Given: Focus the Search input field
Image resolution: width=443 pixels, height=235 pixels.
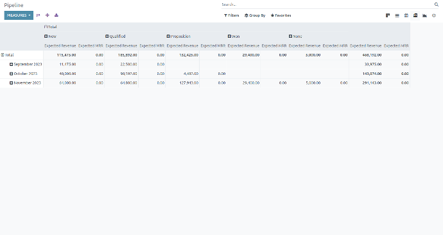Looking at the screenshot, I should (327, 4).
